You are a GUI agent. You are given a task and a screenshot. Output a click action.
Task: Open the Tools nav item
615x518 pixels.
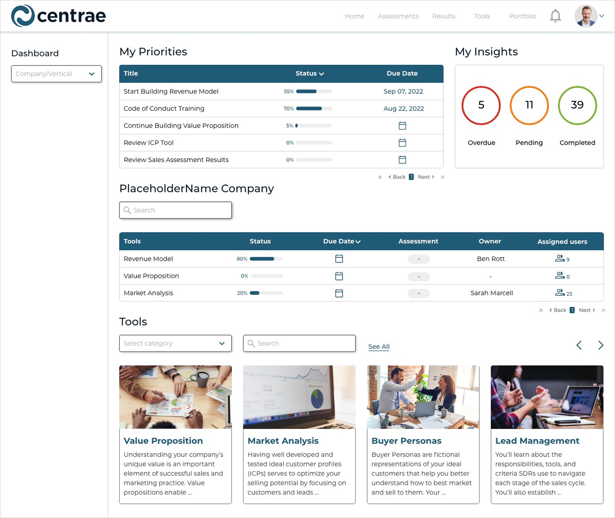(482, 16)
